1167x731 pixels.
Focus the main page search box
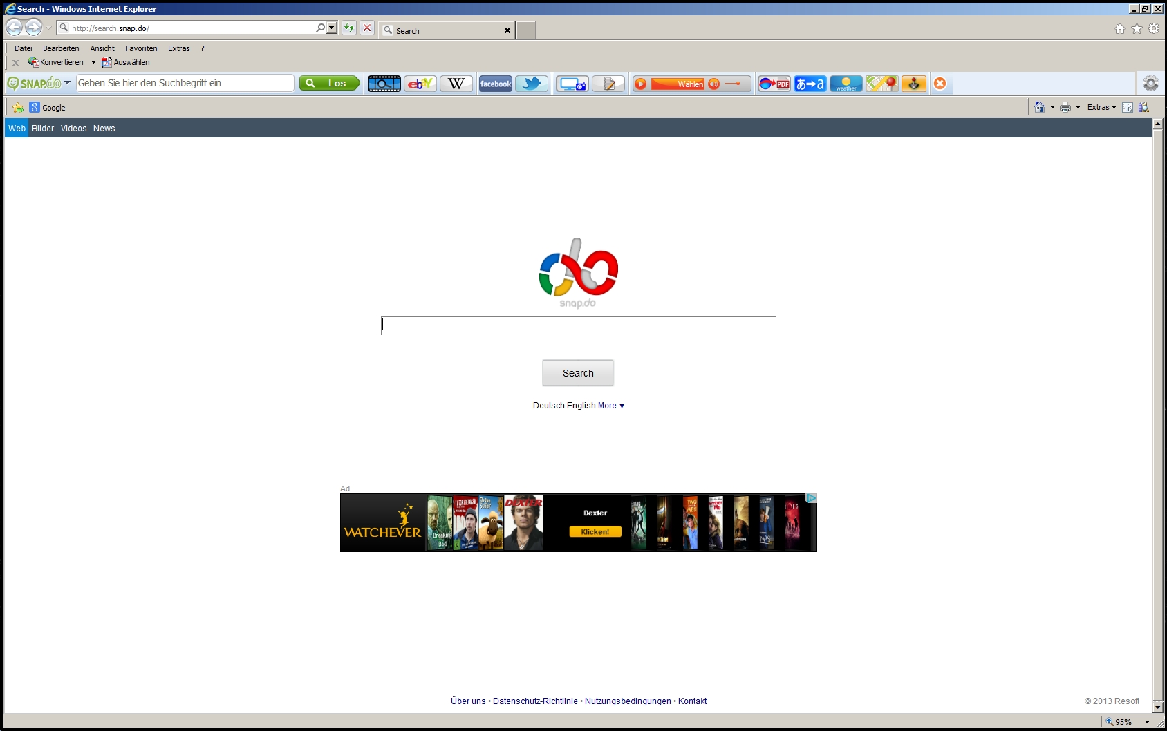click(578, 325)
